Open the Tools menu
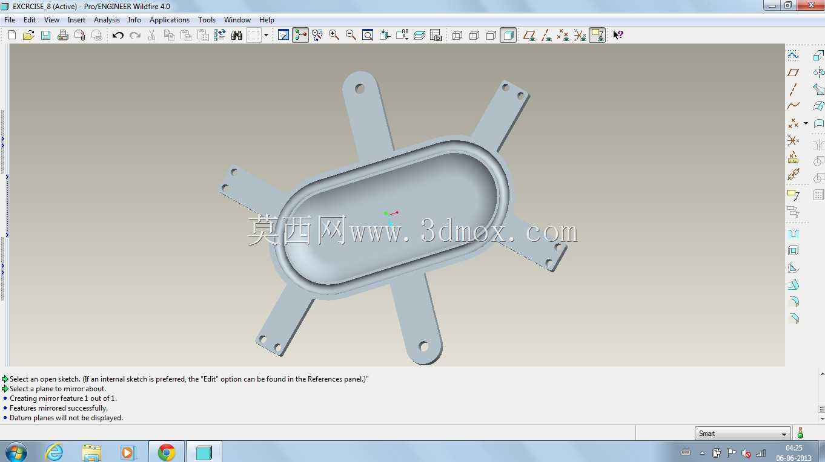This screenshot has width=825, height=462. 207,20
